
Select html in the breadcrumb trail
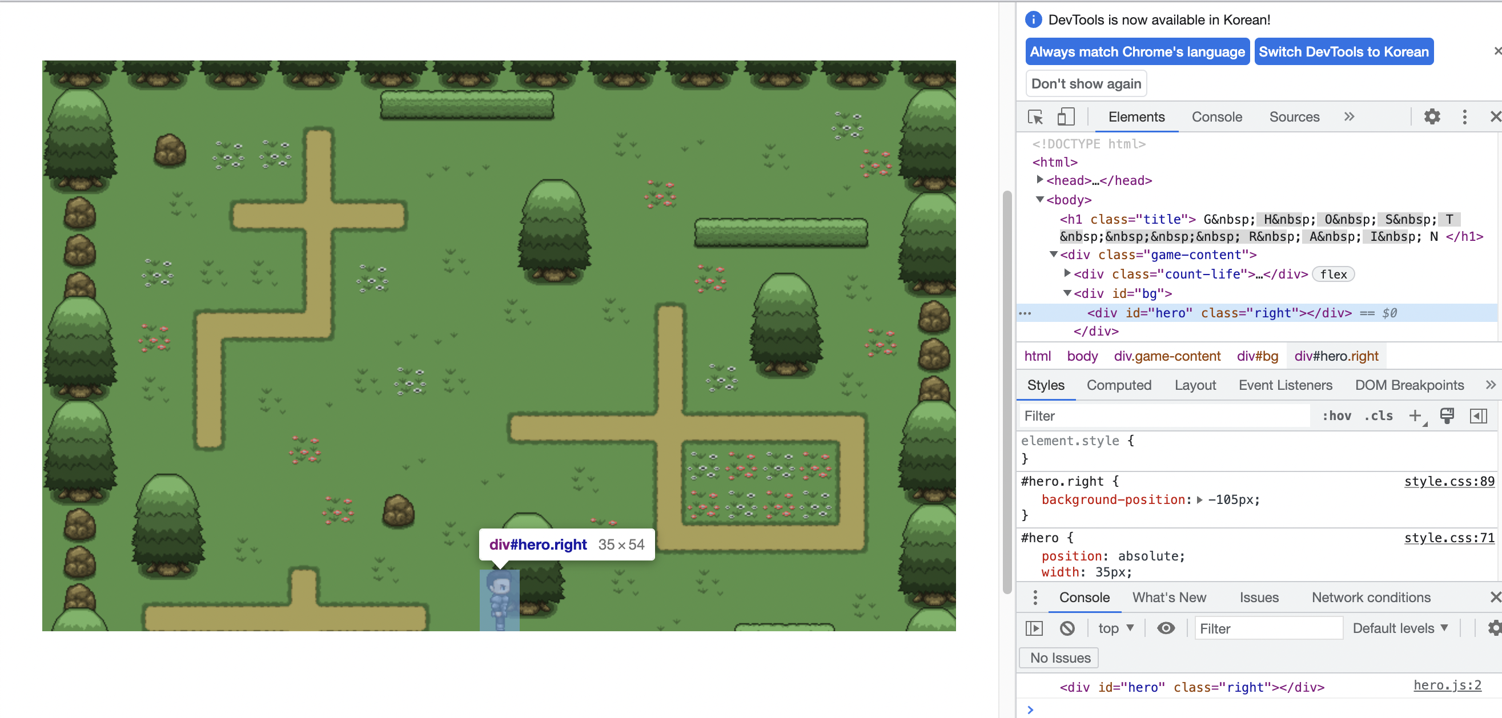click(x=1037, y=356)
